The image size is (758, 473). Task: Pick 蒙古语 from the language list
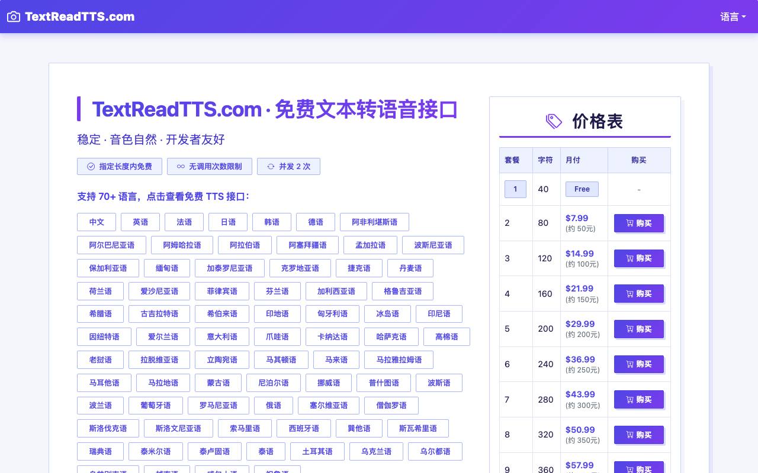click(x=218, y=383)
